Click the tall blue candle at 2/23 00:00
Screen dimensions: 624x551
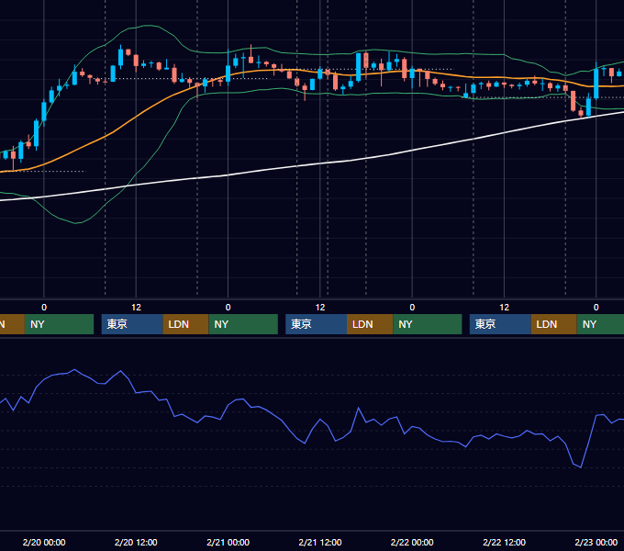pyautogui.click(x=596, y=84)
